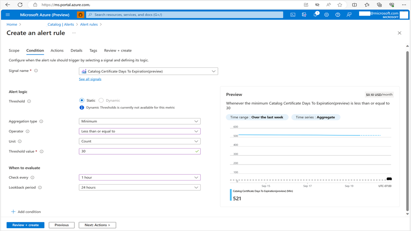
Task: Open the feedback icon in header
Action: [x=349, y=15]
